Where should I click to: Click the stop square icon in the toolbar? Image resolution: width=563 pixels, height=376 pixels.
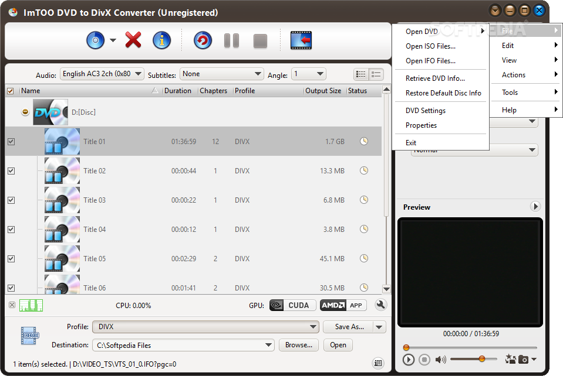coord(260,41)
